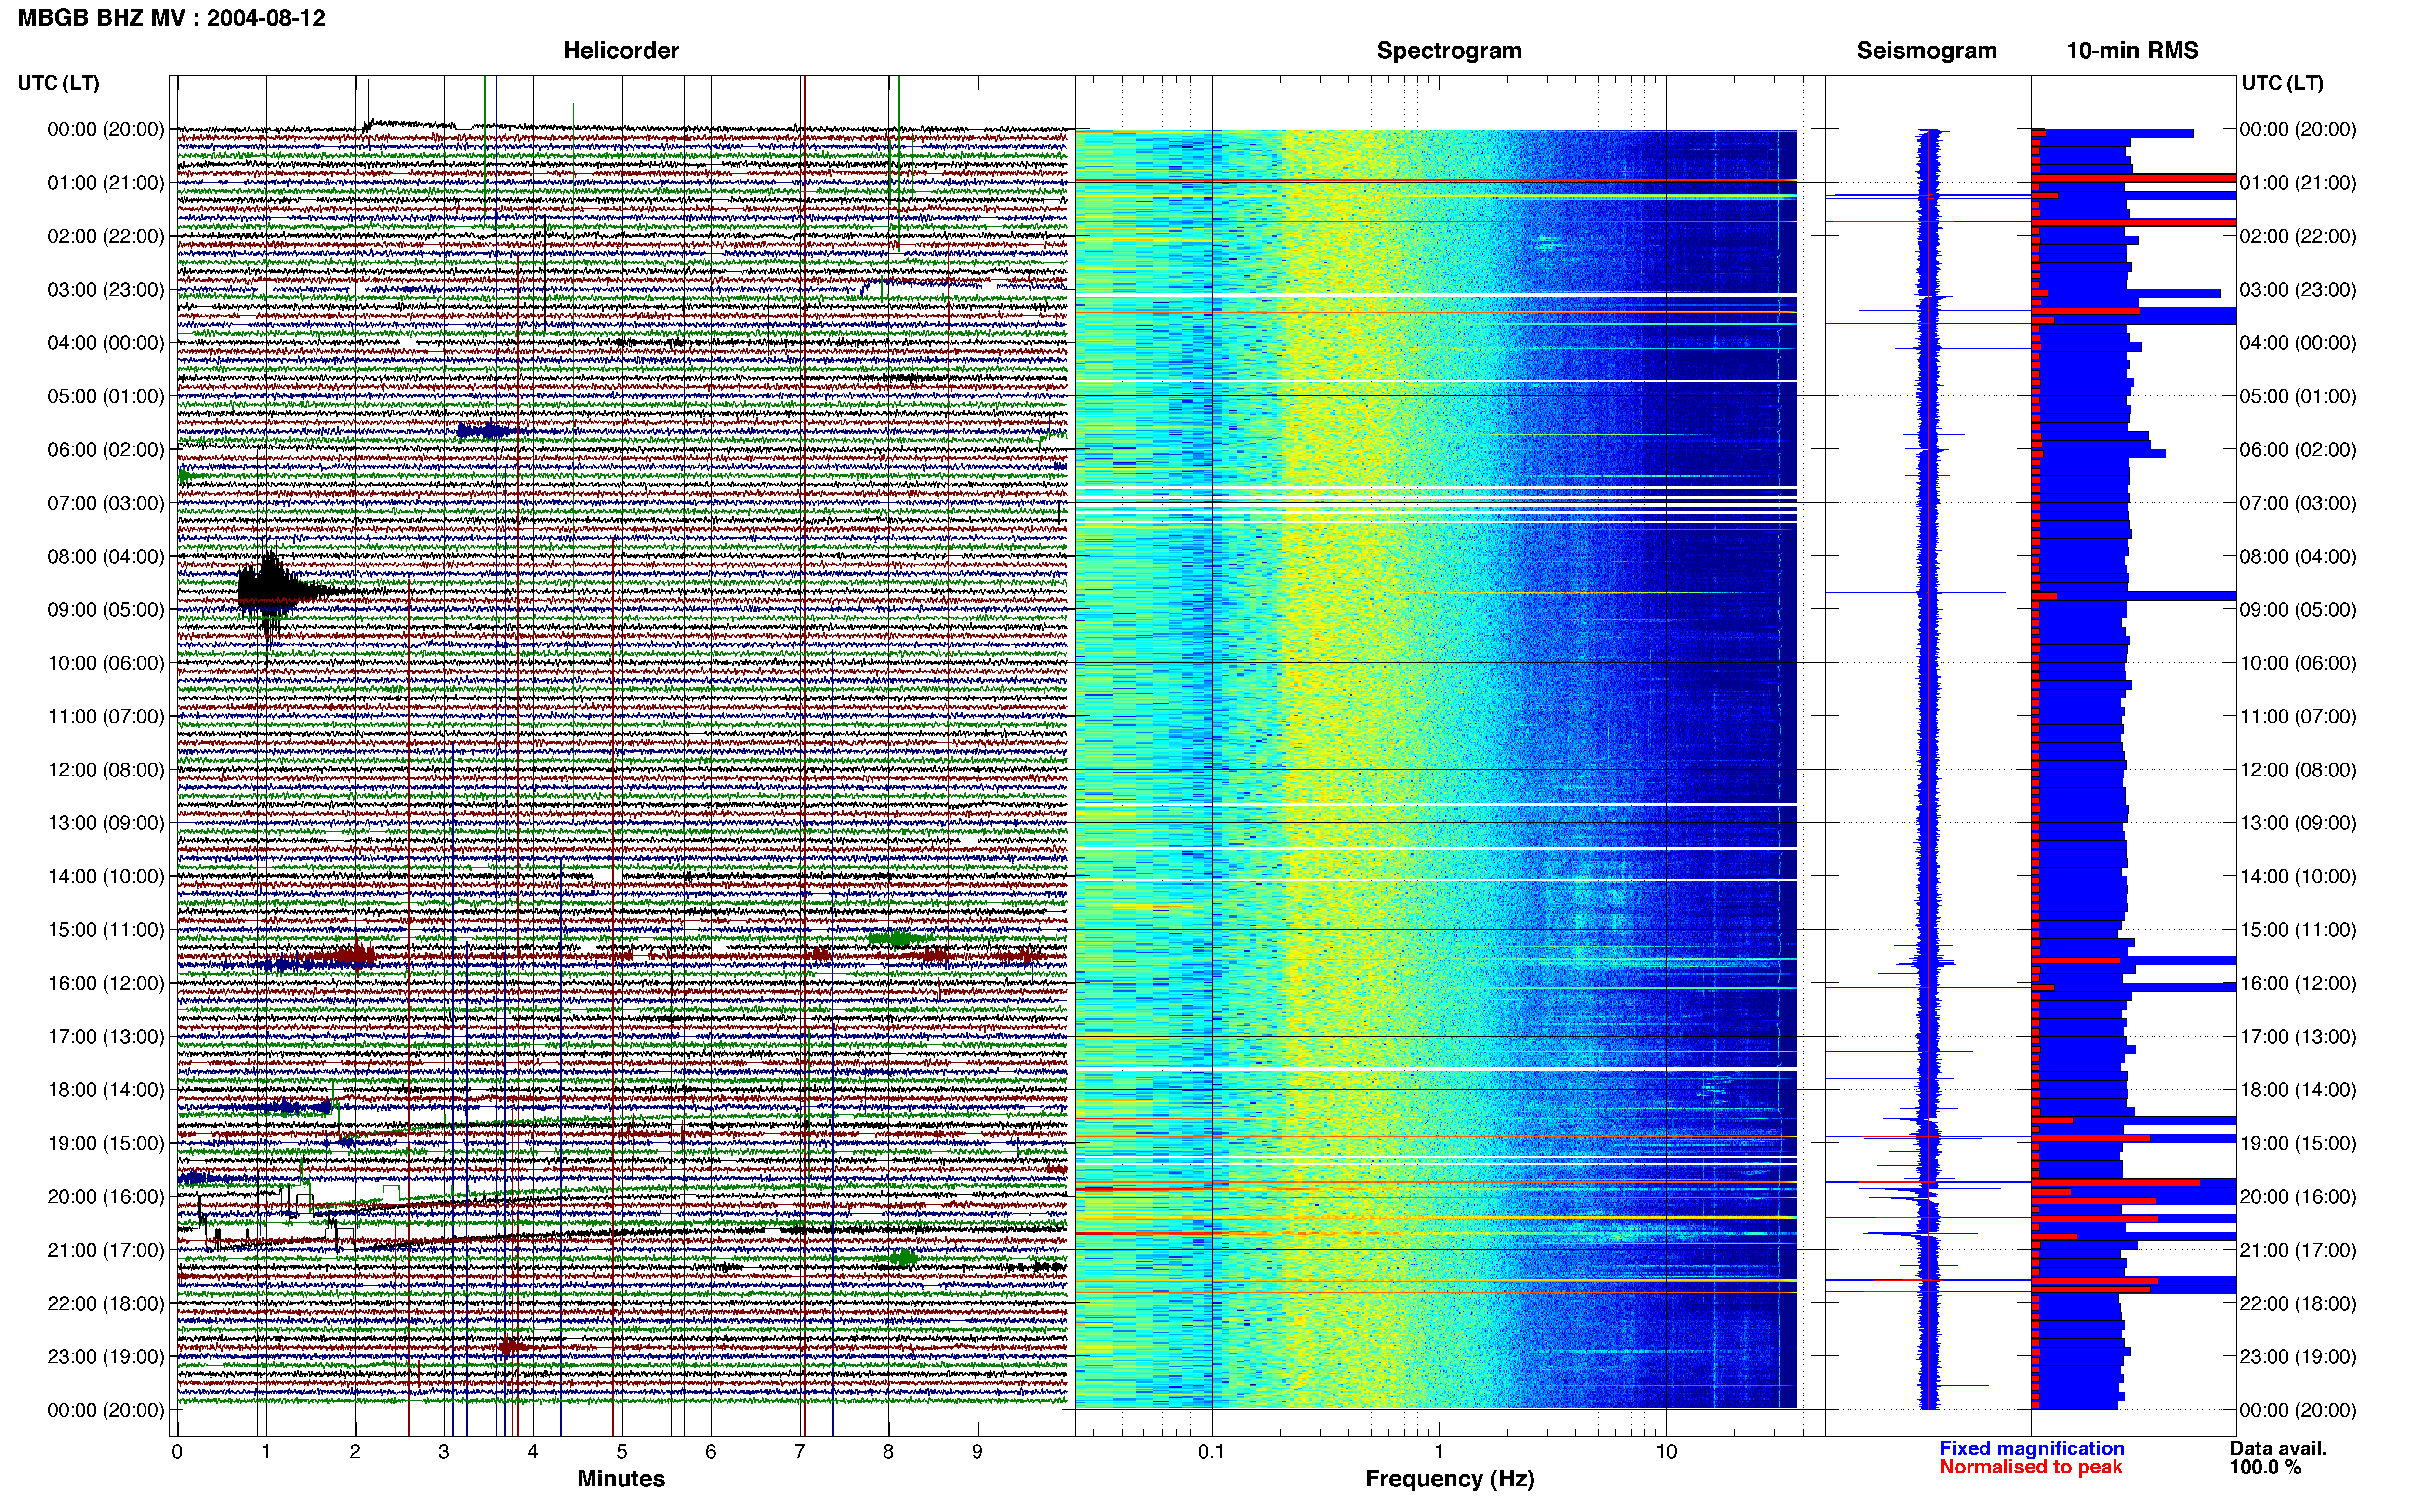Image resolution: width=2418 pixels, height=1512 pixels.
Task: Click the 'Fixed magnification' legend text
Action: point(2032,1448)
